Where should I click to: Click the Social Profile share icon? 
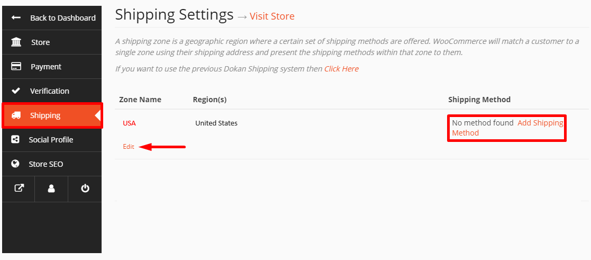click(x=15, y=140)
